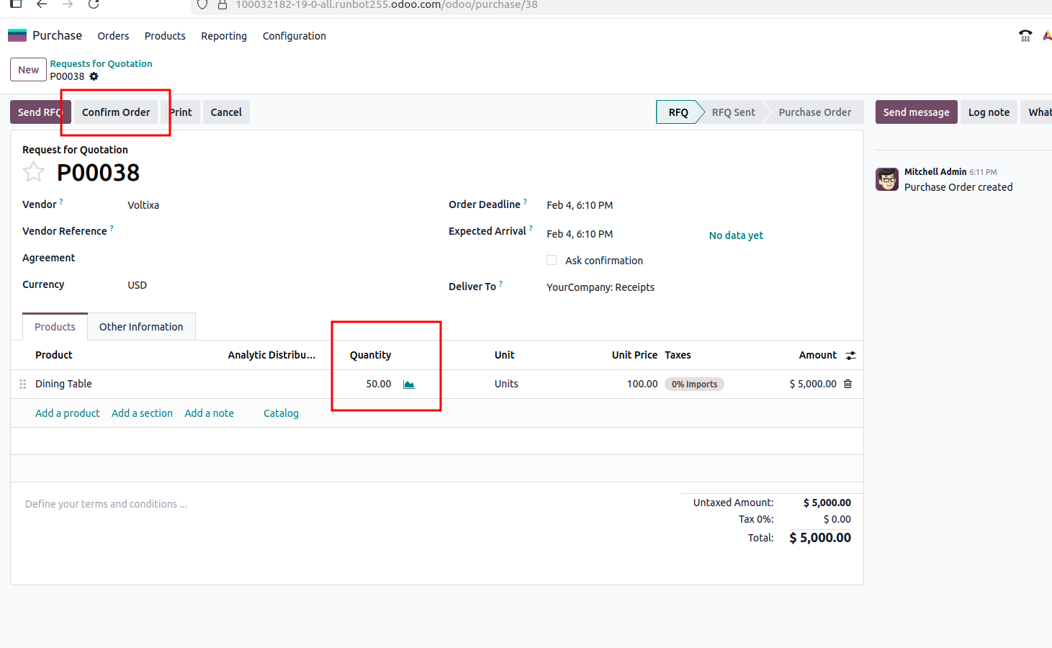
Task: Switch to the Other Information tab
Action: pos(141,327)
